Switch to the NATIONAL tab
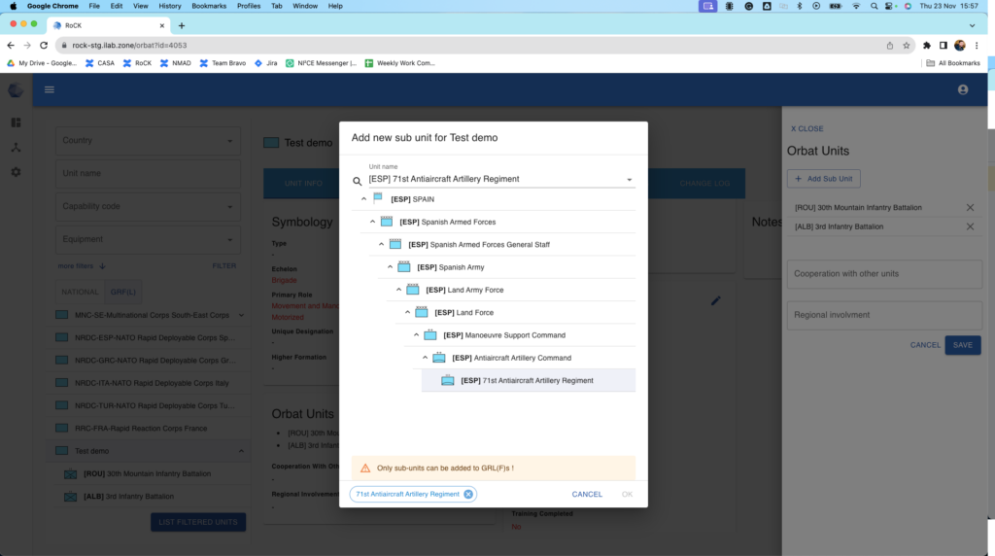 (x=80, y=292)
